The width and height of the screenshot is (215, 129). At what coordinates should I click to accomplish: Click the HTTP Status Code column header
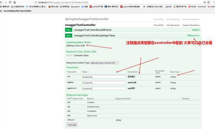[x=75, y=98]
